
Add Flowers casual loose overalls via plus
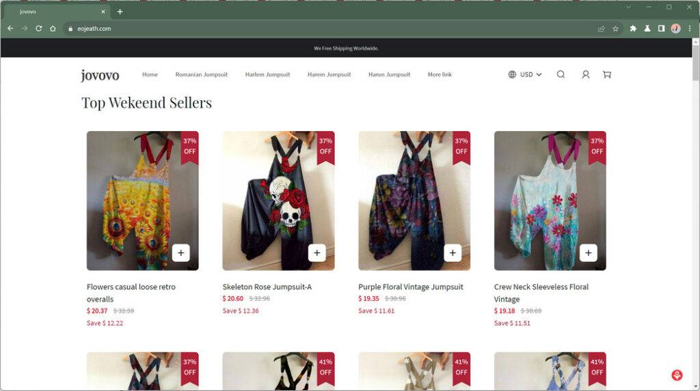pos(180,252)
